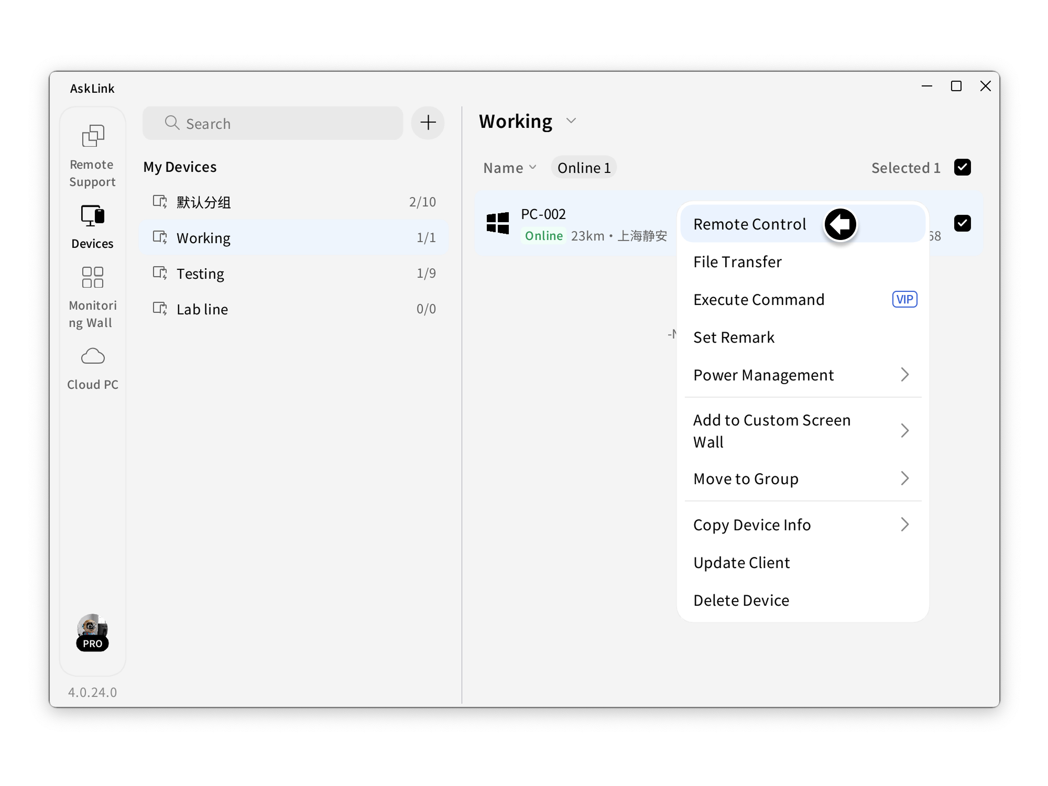Screen dimensions: 1048x786
Task: Select the Devices sidebar icon
Action: coord(93,215)
